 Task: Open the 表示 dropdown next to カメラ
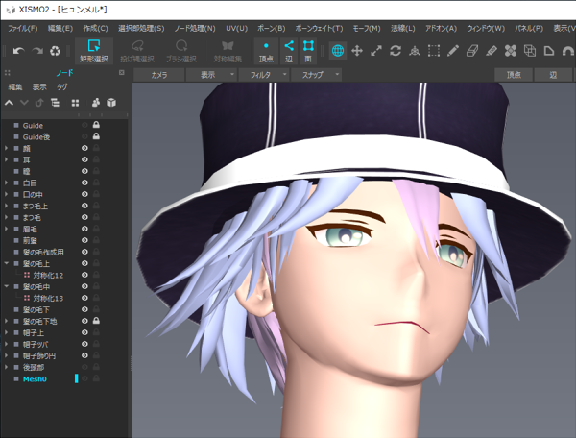211,75
